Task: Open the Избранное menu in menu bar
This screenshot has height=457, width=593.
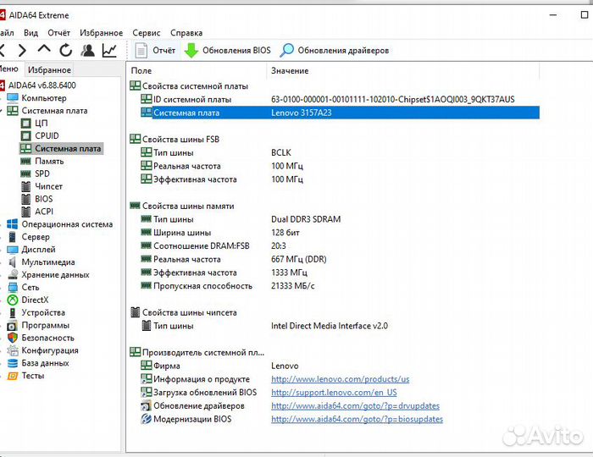Action: point(102,33)
